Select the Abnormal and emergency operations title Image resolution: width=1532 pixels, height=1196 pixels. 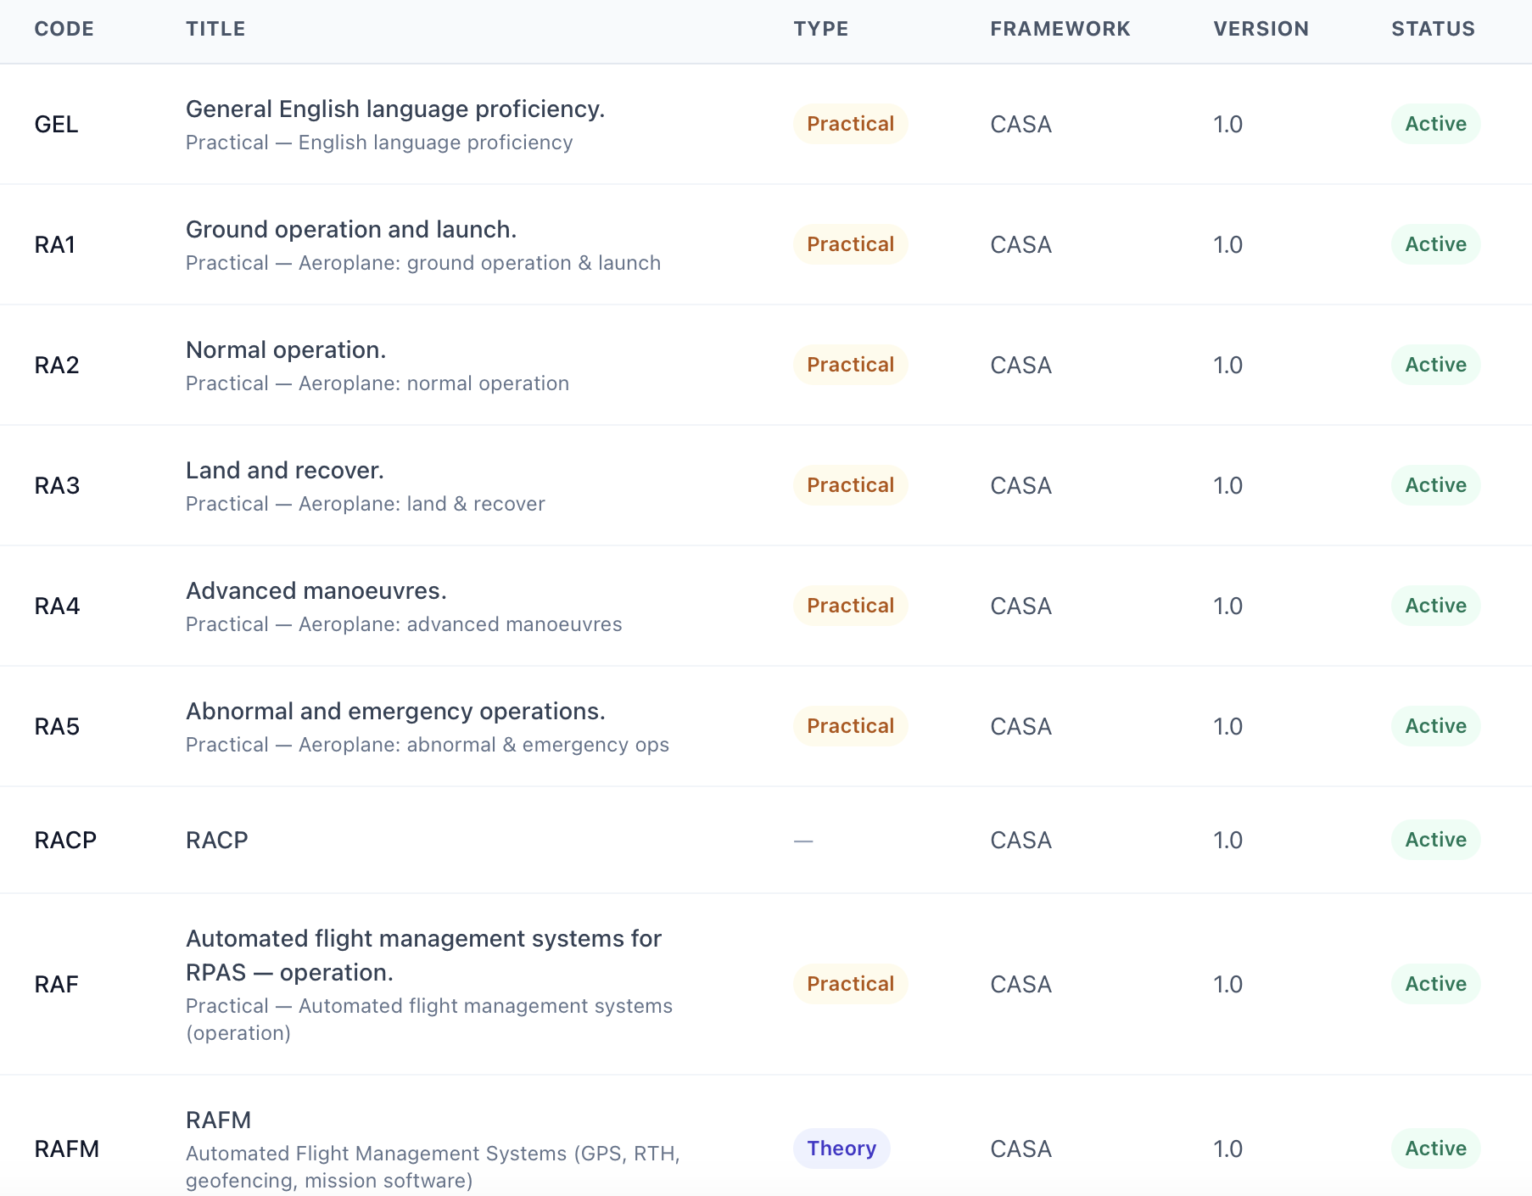(395, 711)
